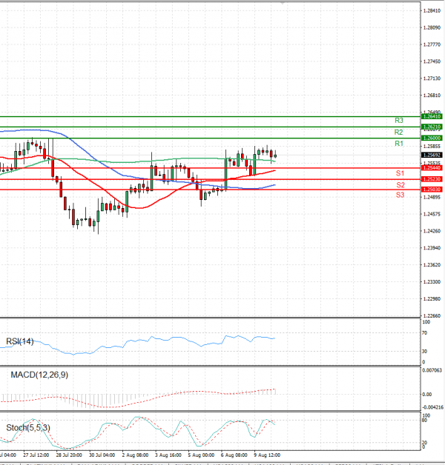Select the red 1.25230 price tag

click(x=432, y=179)
